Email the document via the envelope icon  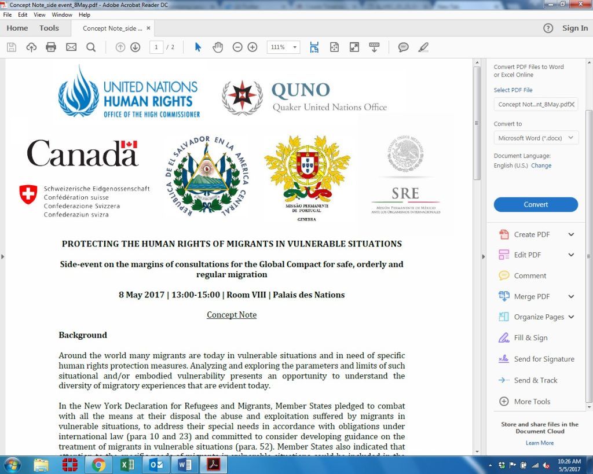70,47
